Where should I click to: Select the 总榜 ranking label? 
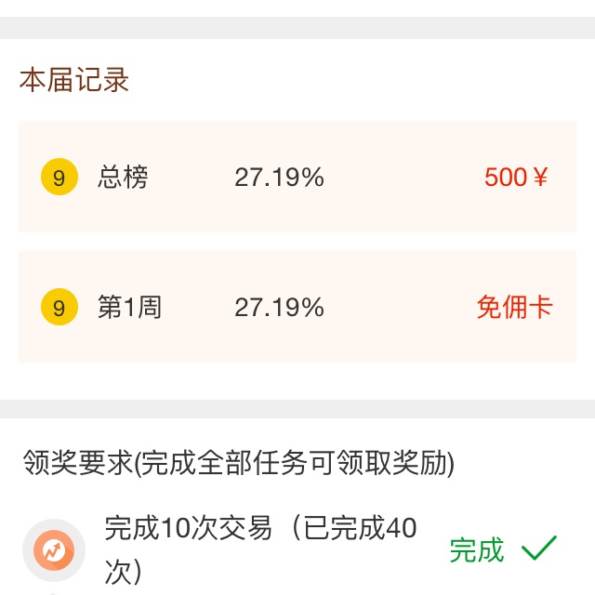tap(123, 178)
